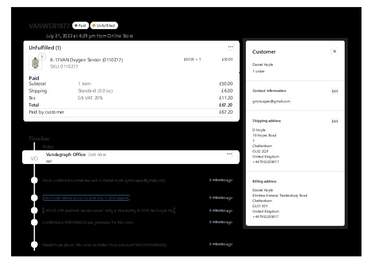Open customer Daniel Hoyle's profile

(263, 65)
